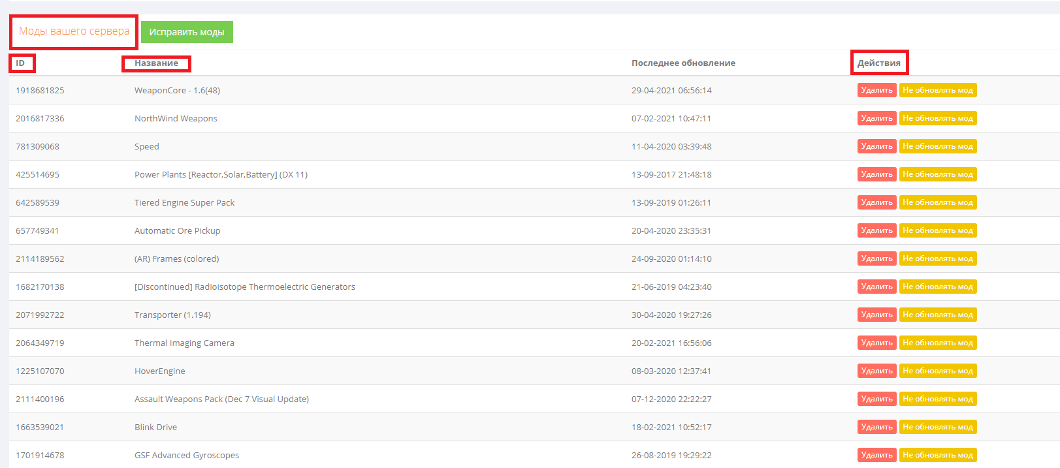Remove the Transporter (1.194) mod
This screenshot has height=468, width=1060.
click(877, 315)
